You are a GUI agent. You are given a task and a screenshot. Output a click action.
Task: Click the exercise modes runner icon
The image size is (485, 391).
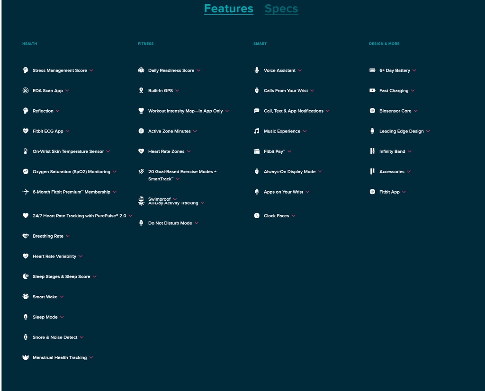(141, 171)
